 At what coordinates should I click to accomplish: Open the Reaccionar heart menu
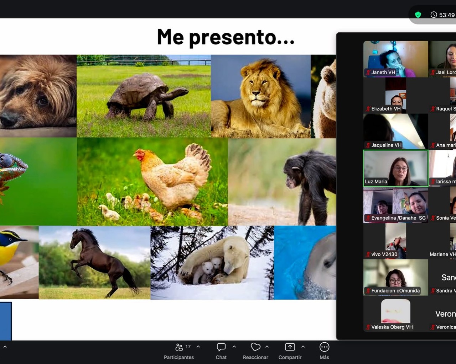pyautogui.click(x=255, y=351)
